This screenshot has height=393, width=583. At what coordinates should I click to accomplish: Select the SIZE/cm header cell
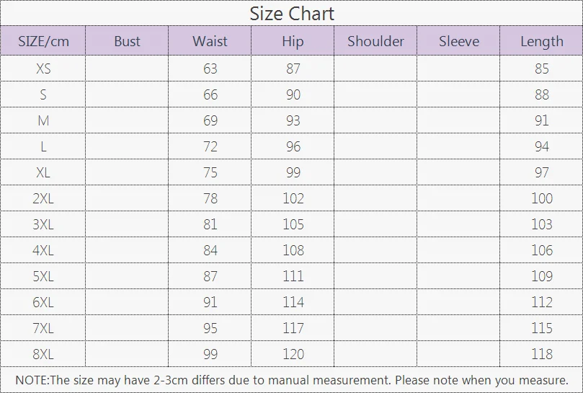tap(43, 40)
